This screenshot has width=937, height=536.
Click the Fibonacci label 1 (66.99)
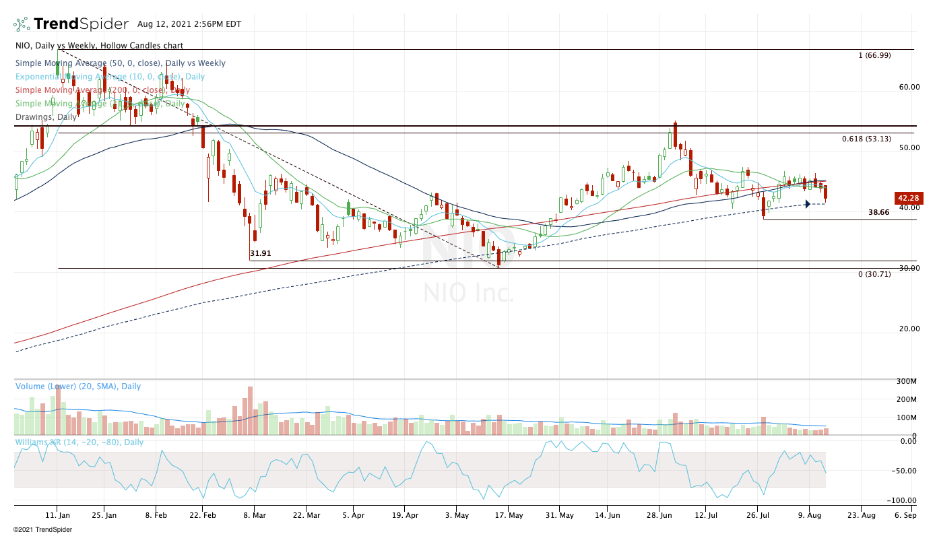(874, 55)
